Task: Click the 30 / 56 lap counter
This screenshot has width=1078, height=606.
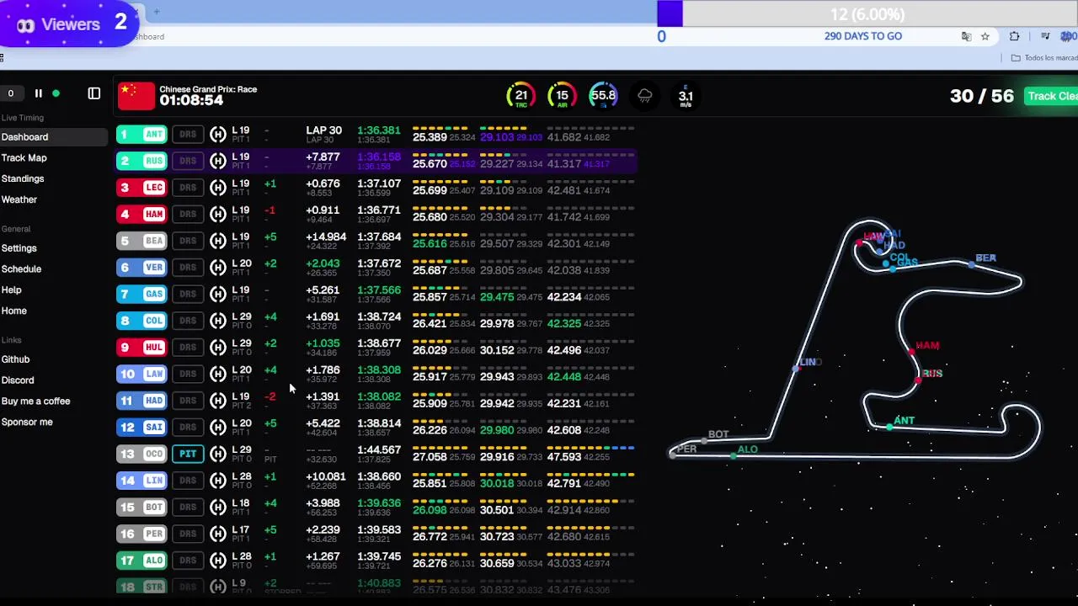Action: [981, 96]
